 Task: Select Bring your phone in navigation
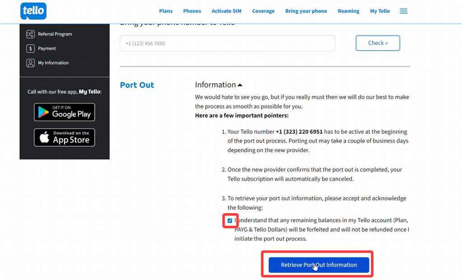[306, 11]
